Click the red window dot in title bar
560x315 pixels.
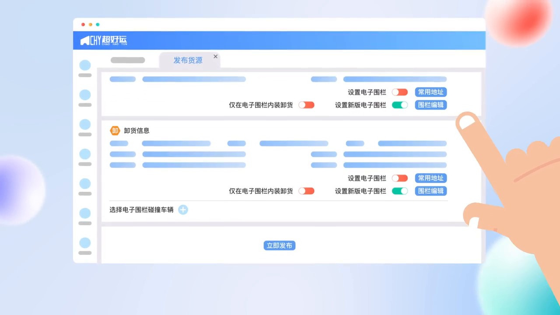point(83,24)
